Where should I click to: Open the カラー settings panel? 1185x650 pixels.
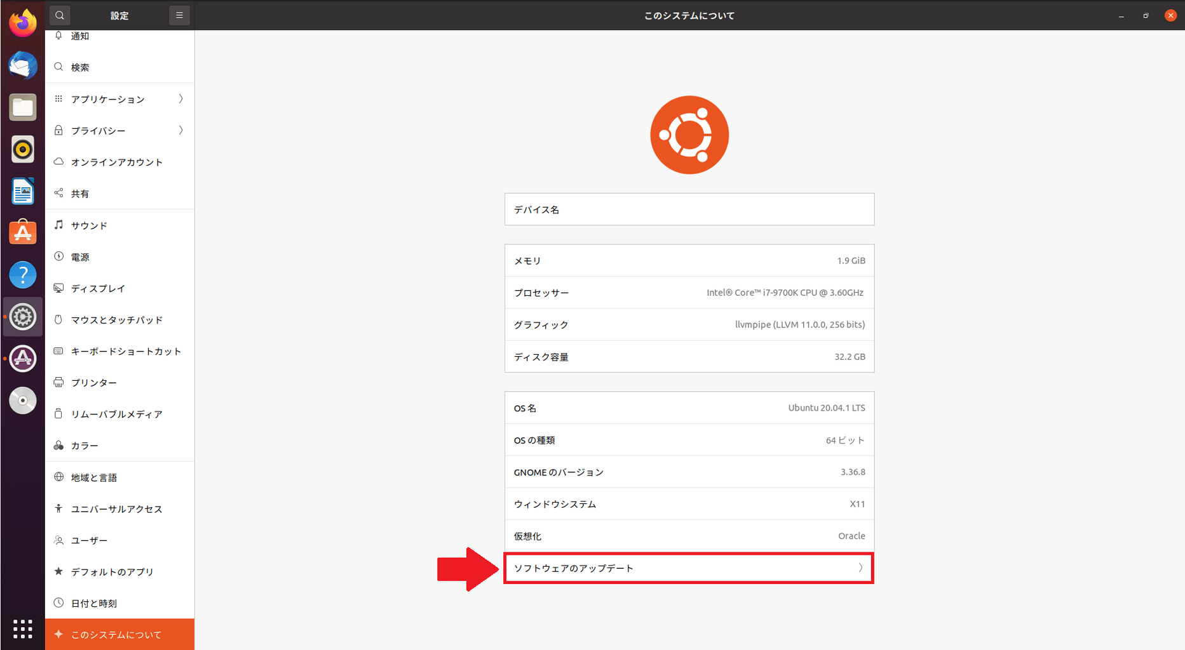[x=119, y=446]
